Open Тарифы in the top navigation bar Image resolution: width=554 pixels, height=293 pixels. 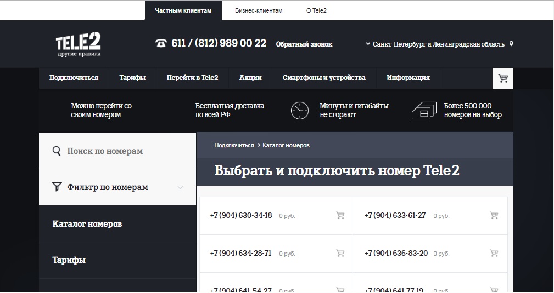coord(132,78)
